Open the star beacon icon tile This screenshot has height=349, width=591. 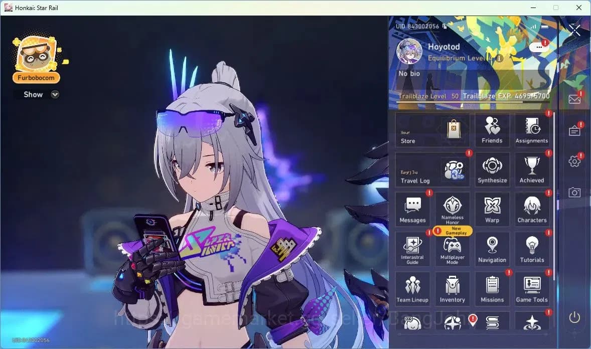531,322
